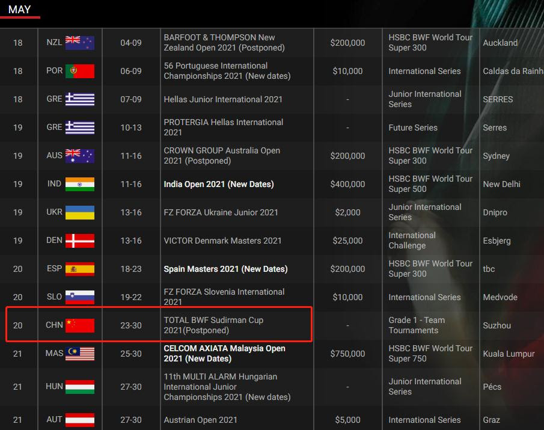
Task: Click HSBC BWF World Tour Super 500 category
Action: 430,183
